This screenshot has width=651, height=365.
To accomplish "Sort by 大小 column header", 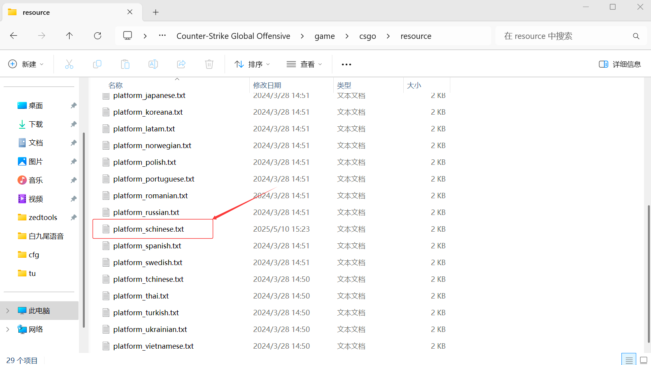I will (414, 85).
